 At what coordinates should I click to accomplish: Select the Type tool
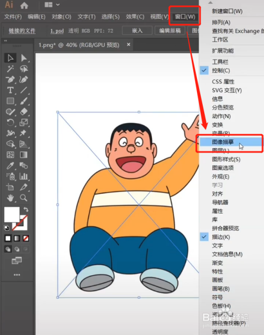pos(10,90)
